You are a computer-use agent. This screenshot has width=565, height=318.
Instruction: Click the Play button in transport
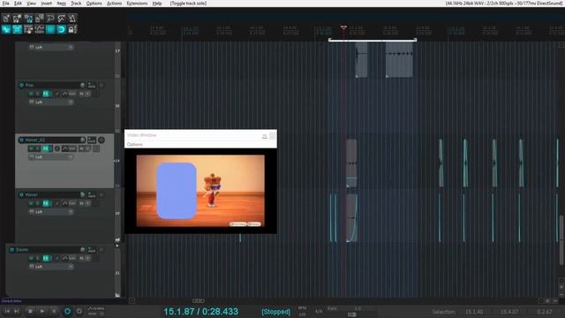click(x=42, y=311)
